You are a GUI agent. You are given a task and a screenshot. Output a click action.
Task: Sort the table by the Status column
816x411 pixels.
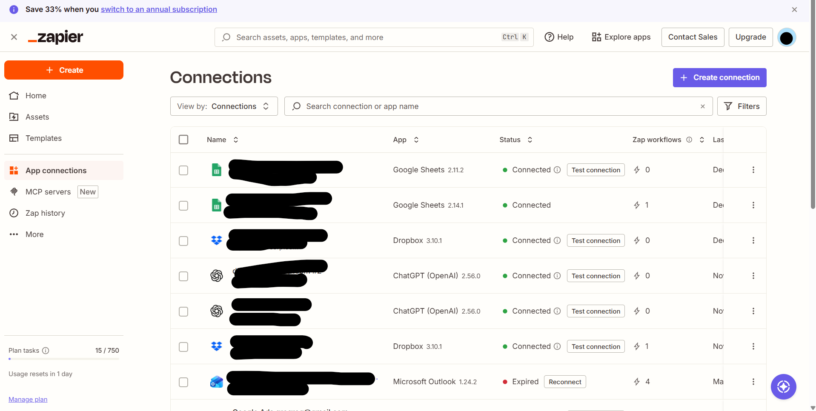(x=530, y=140)
